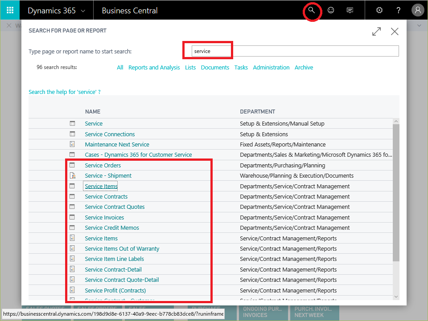Open Service Profit (Contracts) report link
This screenshot has height=321, width=428.
pyautogui.click(x=115, y=291)
